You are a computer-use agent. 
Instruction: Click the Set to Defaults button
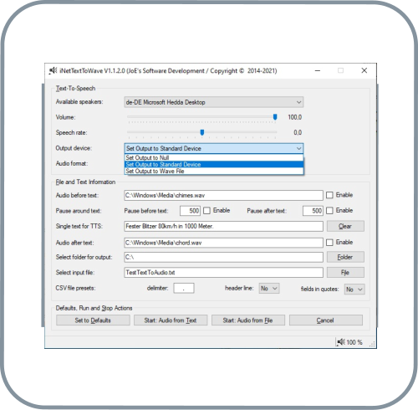click(93, 320)
